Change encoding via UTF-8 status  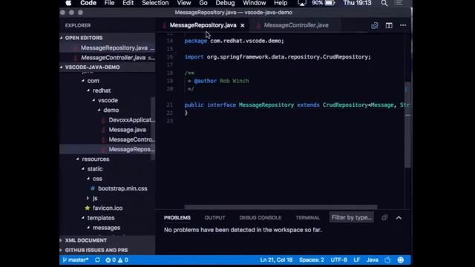[x=338, y=260]
